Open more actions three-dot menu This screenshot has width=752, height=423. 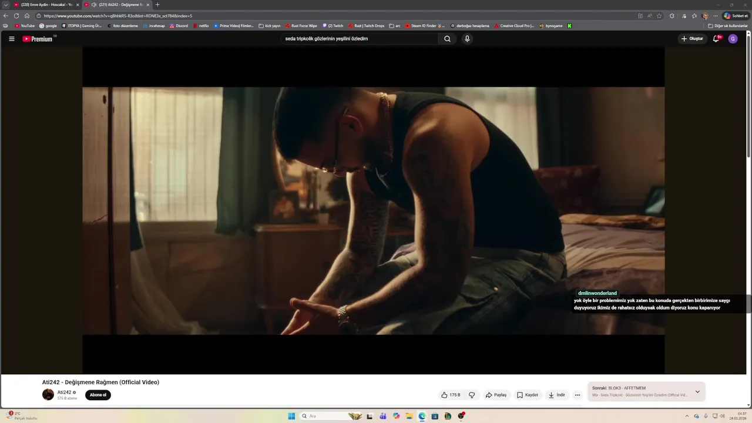tap(578, 395)
